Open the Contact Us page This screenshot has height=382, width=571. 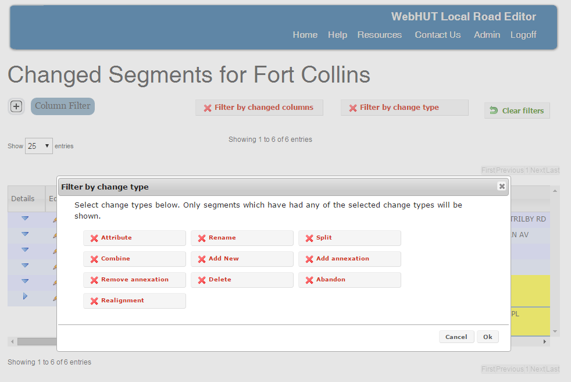[x=438, y=34]
